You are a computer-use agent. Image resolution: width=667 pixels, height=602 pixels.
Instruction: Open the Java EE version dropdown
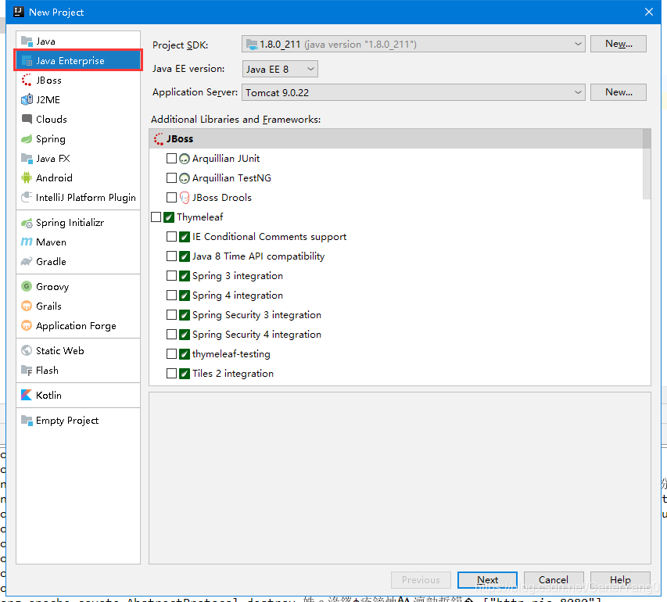(280, 69)
